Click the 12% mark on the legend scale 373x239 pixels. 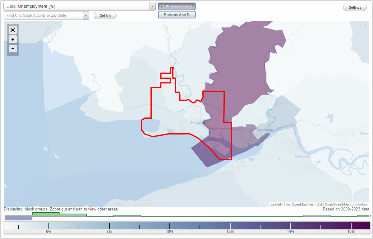coord(230,232)
